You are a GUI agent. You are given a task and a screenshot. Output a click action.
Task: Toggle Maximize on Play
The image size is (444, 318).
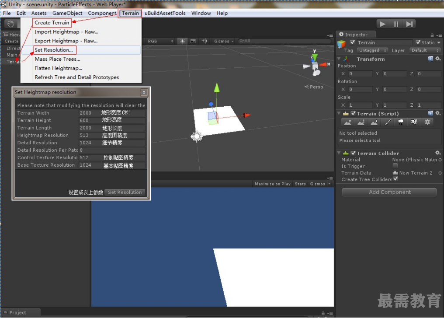point(272,184)
